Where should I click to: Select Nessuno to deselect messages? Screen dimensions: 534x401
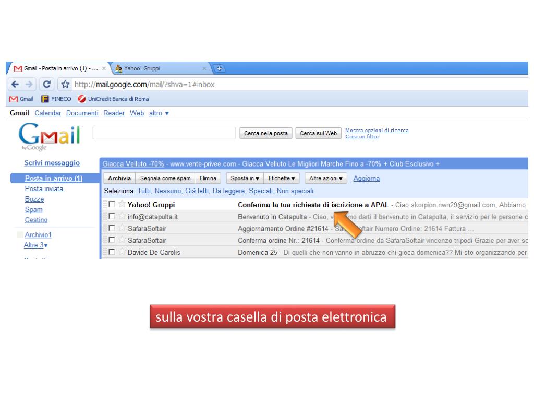pyautogui.click(x=168, y=191)
